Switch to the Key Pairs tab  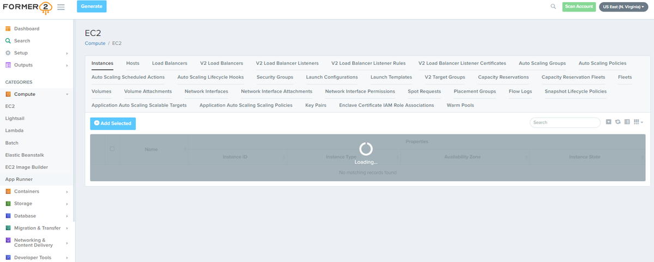click(316, 105)
